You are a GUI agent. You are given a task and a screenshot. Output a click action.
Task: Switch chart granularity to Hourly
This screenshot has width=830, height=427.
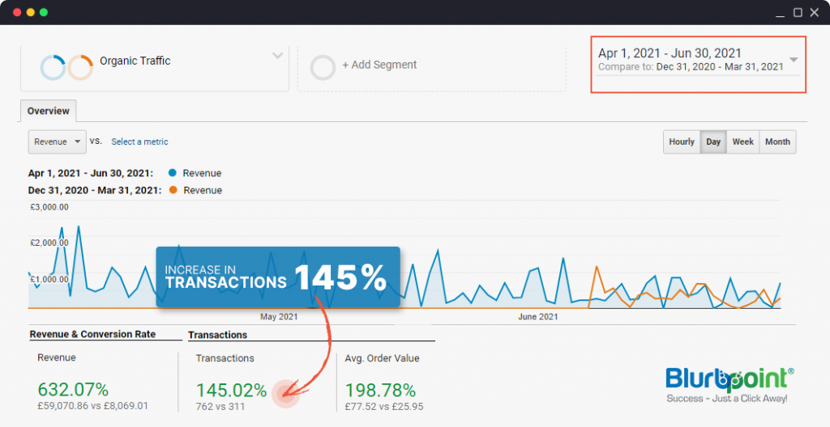point(681,142)
